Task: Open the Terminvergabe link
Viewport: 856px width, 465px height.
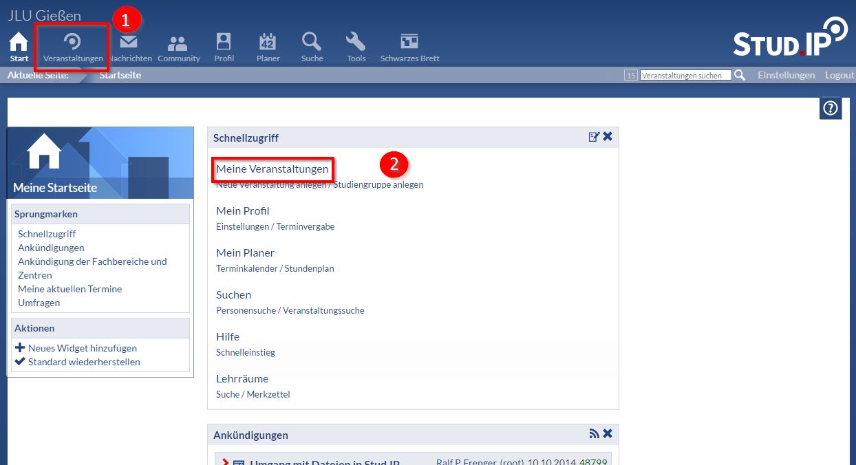Action: [x=306, y=226]
